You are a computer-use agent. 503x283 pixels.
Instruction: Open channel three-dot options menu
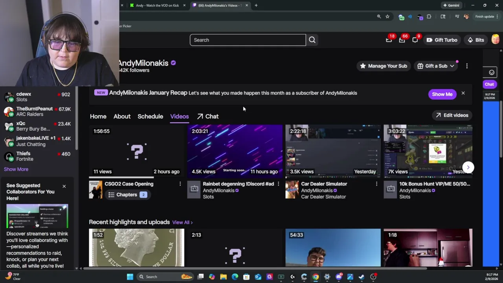point(467,66)
